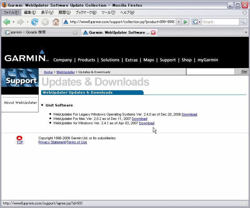Close the Garmin WebUpdater tab
Image resolution: width=250 pixels, height=208 pixels.
[x=153, y=32]
